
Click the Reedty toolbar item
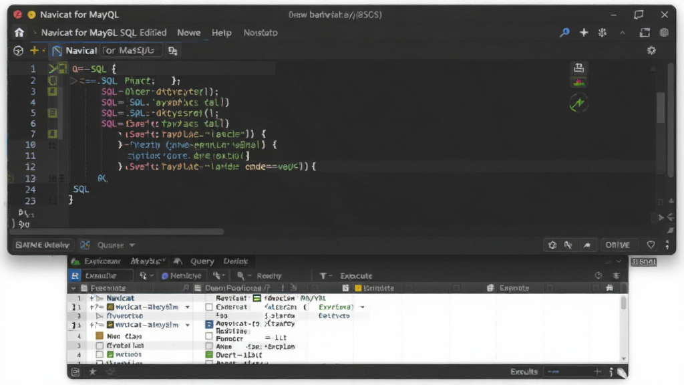point(269,276)
